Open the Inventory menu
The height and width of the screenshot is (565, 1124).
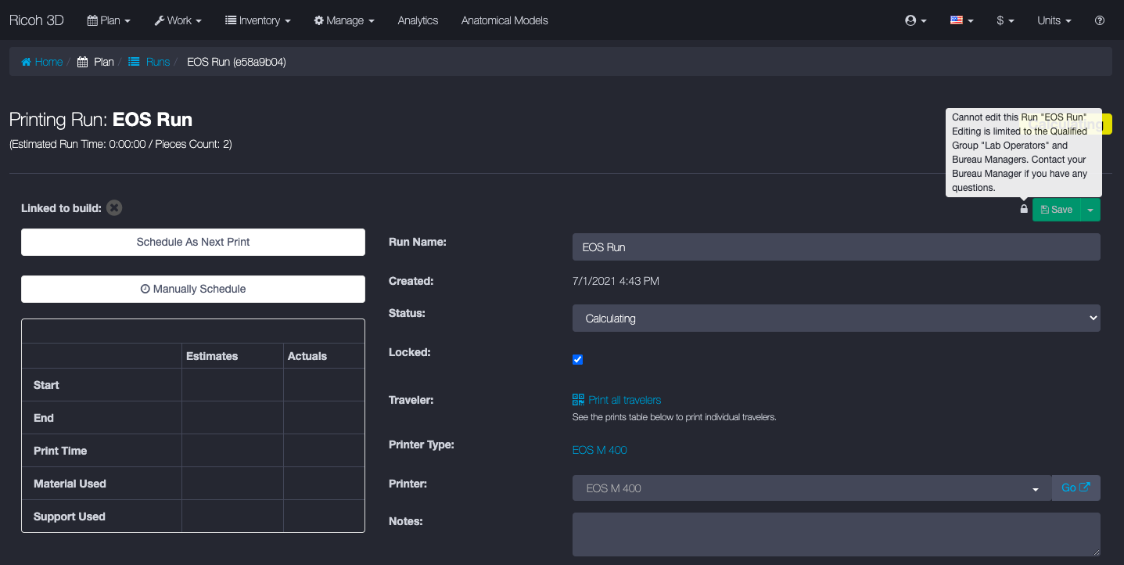[257, 20]
